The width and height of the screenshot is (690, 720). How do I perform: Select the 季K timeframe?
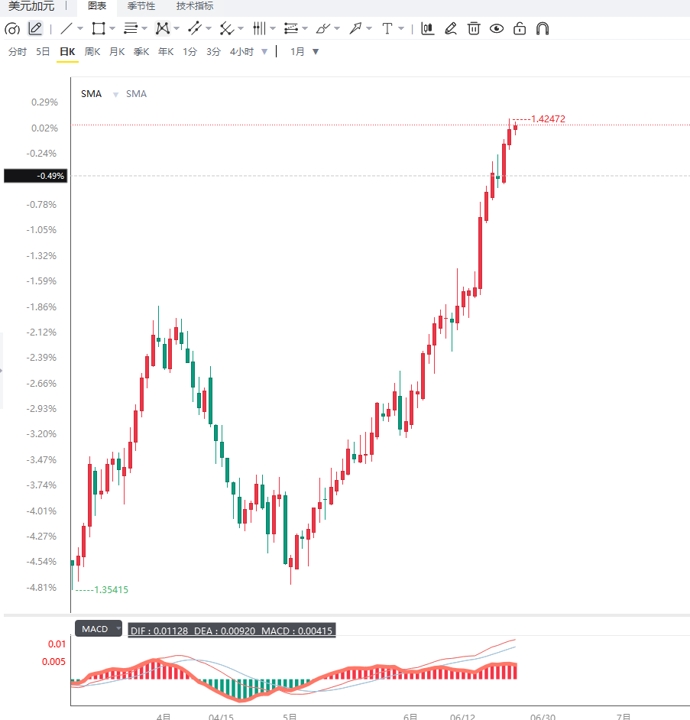point(141,51)
